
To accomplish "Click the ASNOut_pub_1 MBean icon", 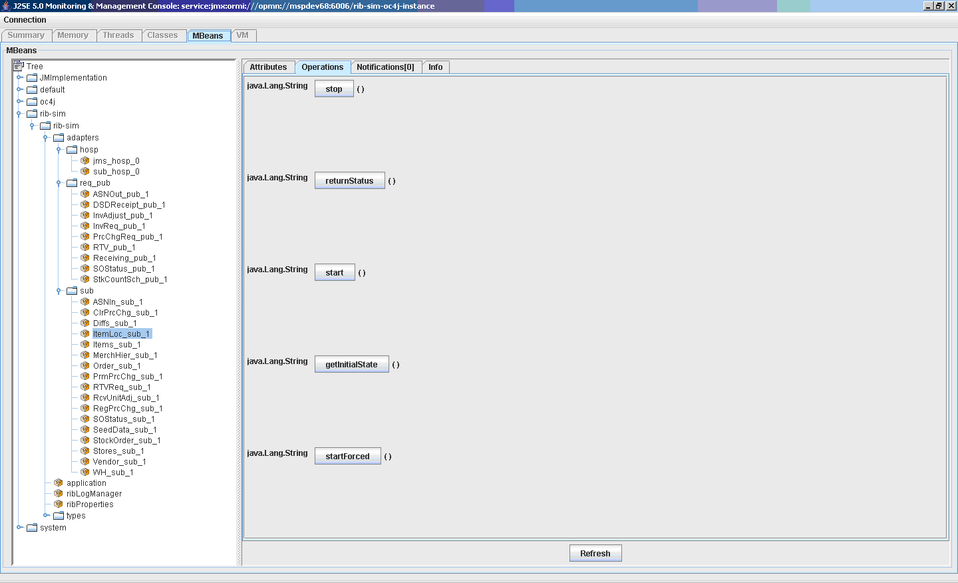I will tap(85, 194).
